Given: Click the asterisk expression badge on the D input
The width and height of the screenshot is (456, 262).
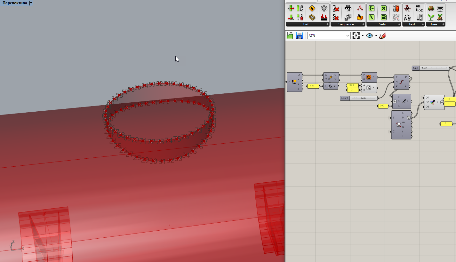Looking at the screenshot, I should 395,101.
